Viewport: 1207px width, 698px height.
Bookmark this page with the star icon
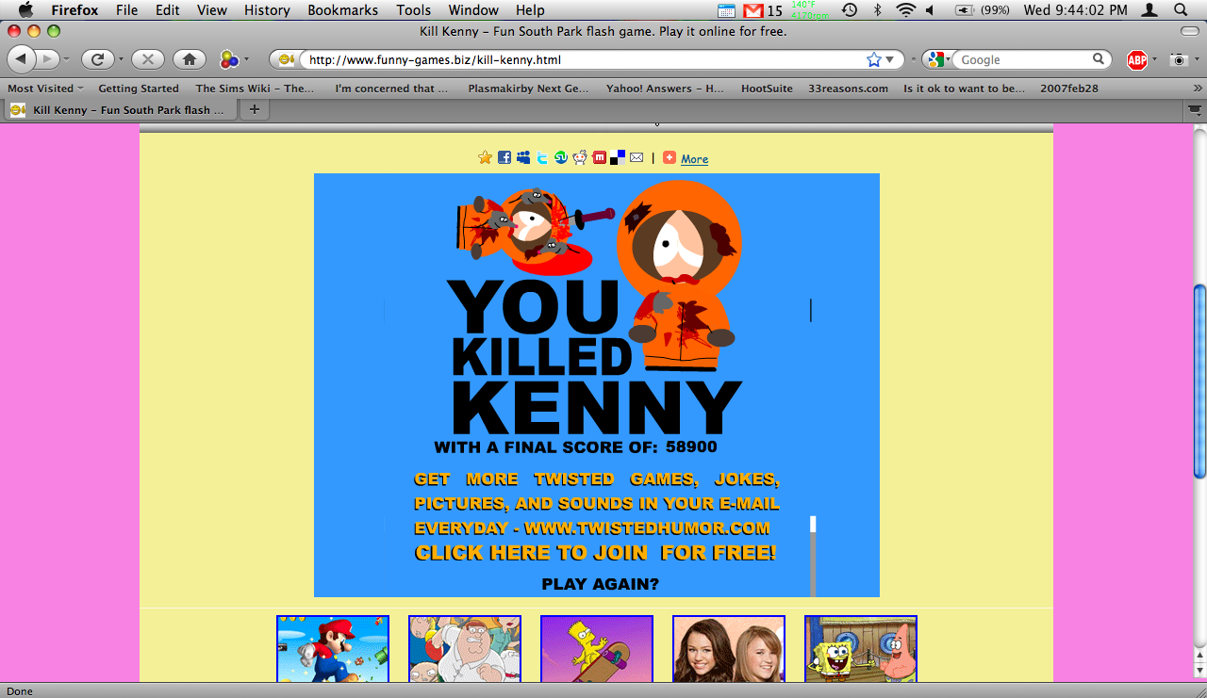tap(873, 59)
